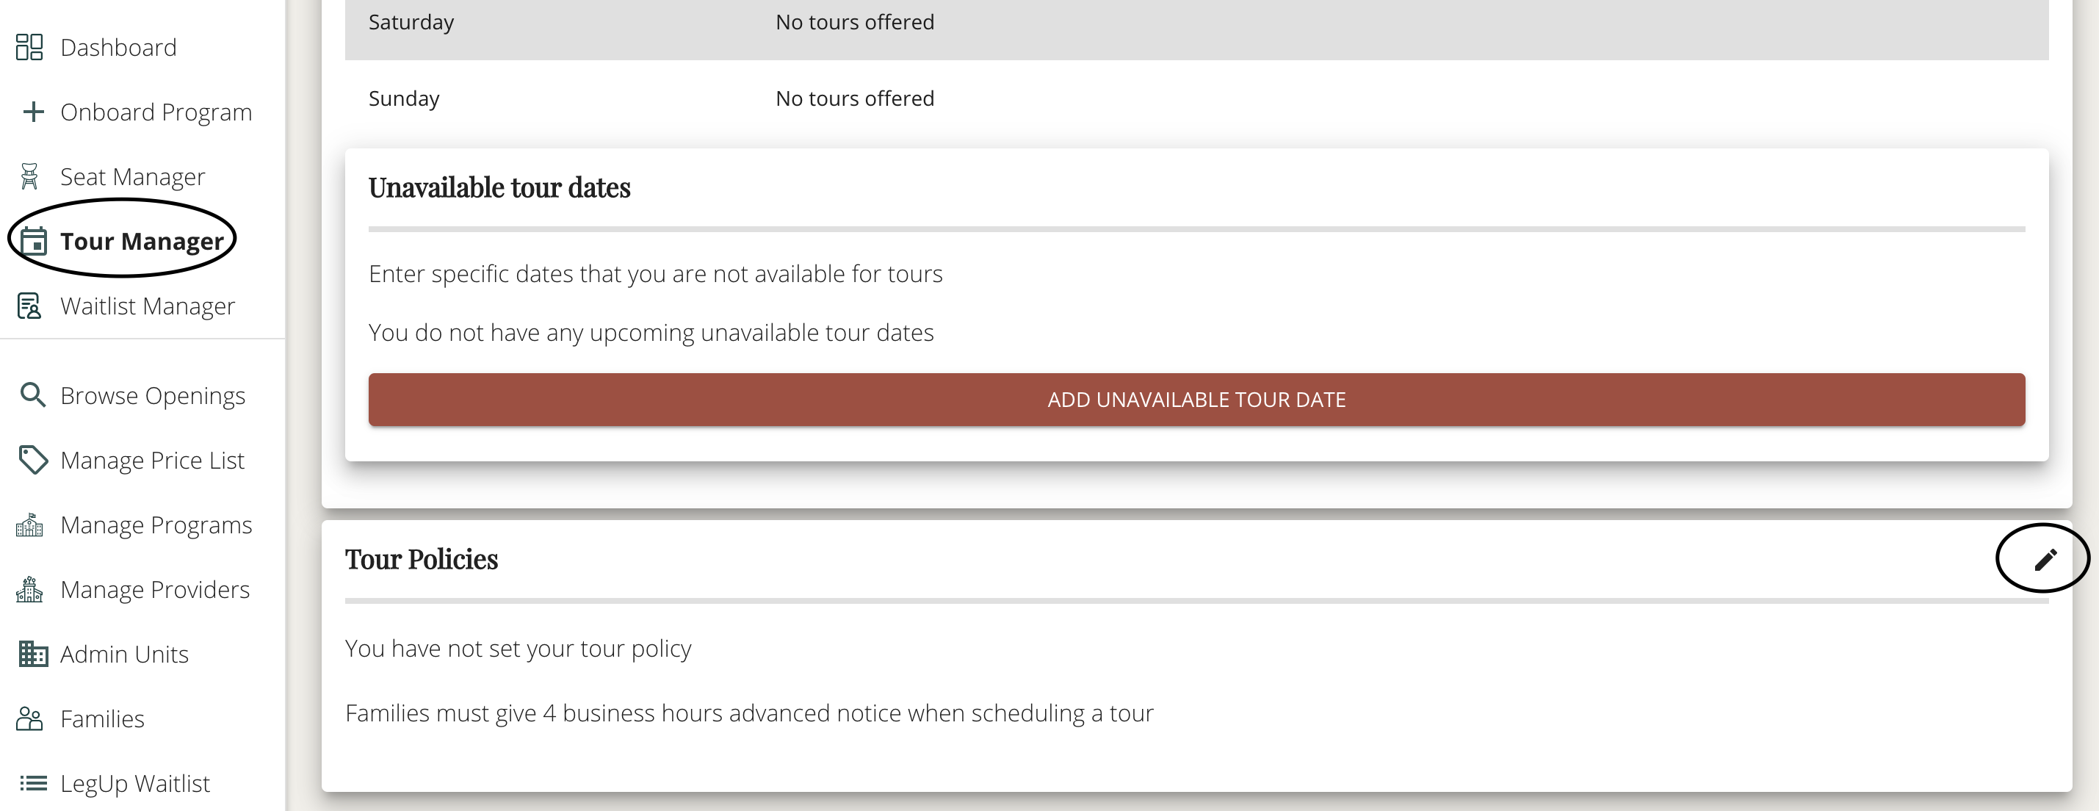
Task: Click the Seat Manager chair icon
Action: pyautogui.click(x=29, y=176)
